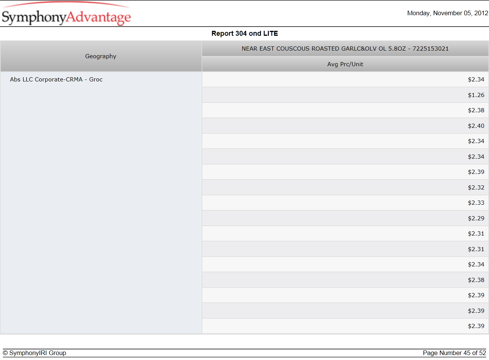Viewport: 489px width, 360px height.
Task: Click the $2.33 price cell
Action: click(x=345, y=203)
